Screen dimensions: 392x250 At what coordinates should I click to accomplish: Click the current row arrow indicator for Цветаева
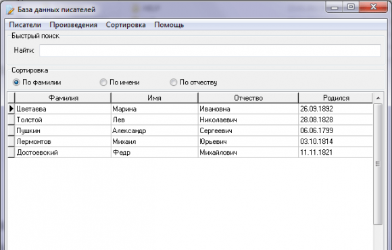pyautogui.click(x=11, y=109)
